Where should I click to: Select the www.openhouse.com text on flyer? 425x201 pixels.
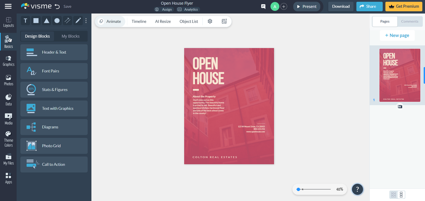(x=256, y=132)
